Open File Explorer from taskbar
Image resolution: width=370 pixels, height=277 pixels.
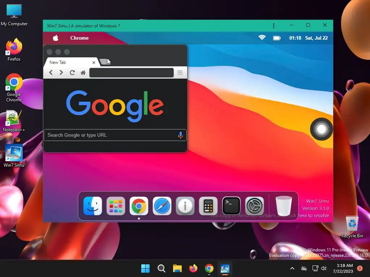point(177,268)
